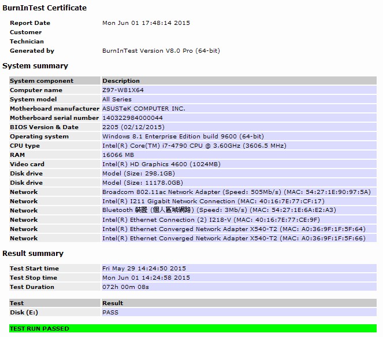Select ASUSTeK COMPUTER INC. cell
This screenshot has height=337, width=383.
(239, 108)
